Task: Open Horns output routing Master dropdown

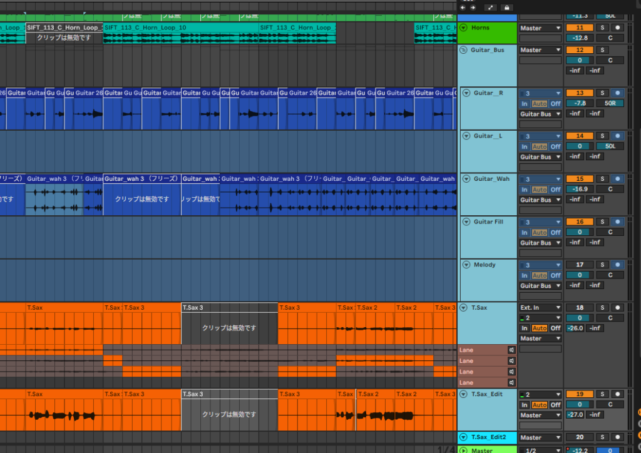Action: (x=540, y=28)
